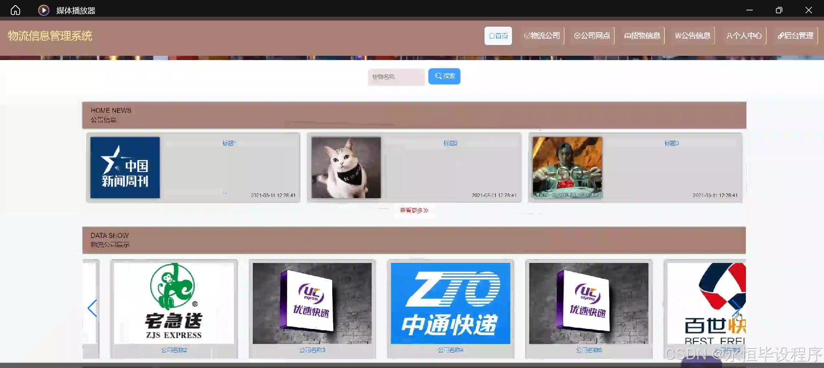Click the 公司名称5 label

pyautogui.click(x=589, y=350)
